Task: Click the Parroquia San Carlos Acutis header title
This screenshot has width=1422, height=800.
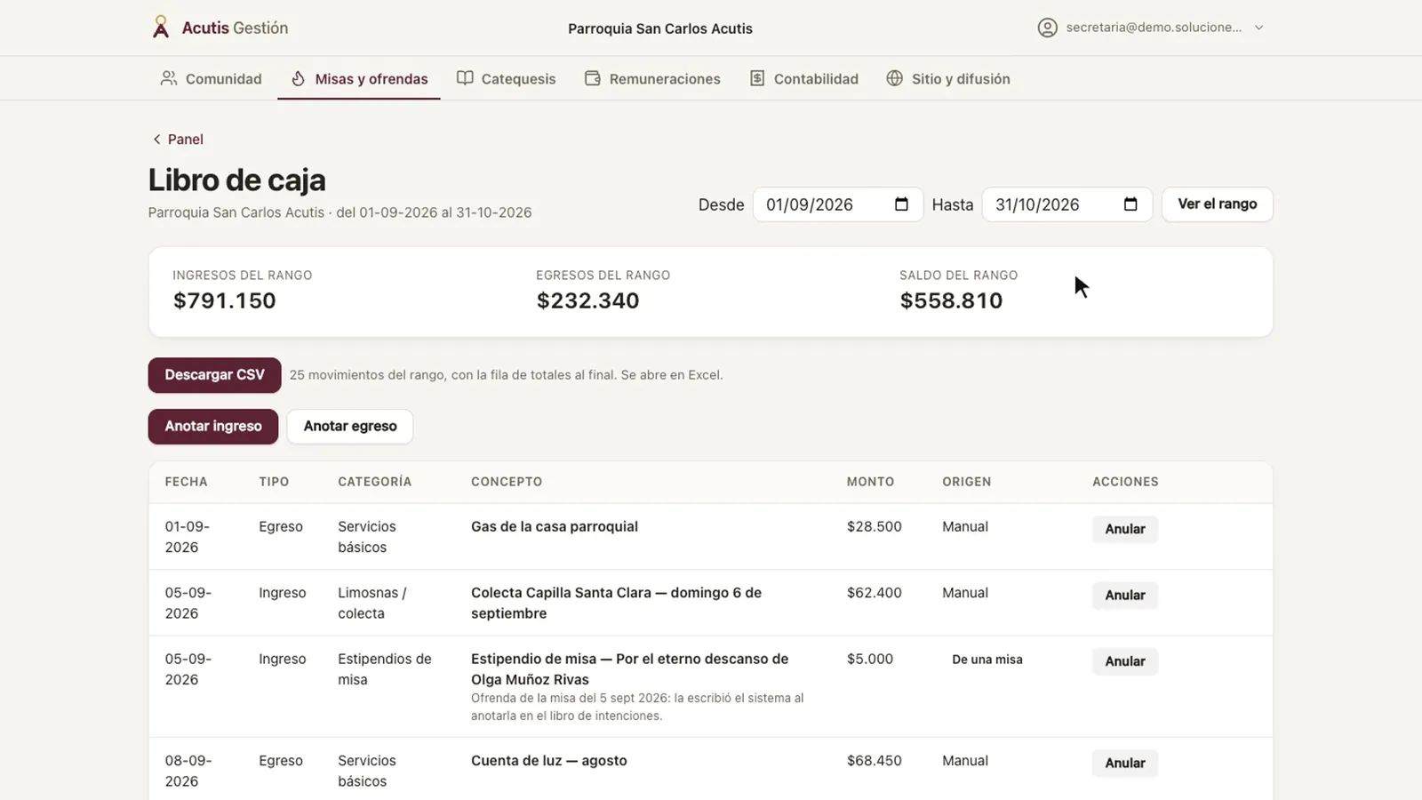Action: [x=660, y=28]
